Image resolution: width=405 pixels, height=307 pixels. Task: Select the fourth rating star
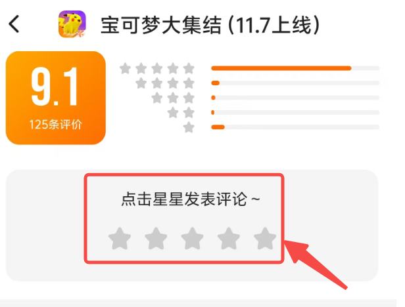click(x=229, y=238)
